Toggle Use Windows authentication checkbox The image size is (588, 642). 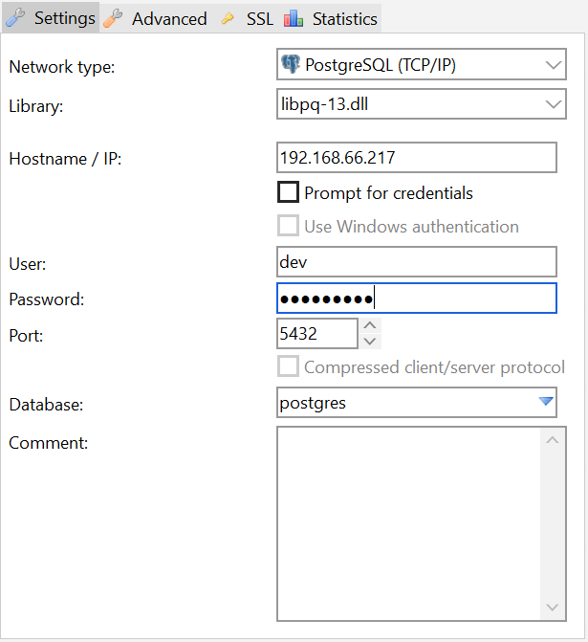click(288, 227)
